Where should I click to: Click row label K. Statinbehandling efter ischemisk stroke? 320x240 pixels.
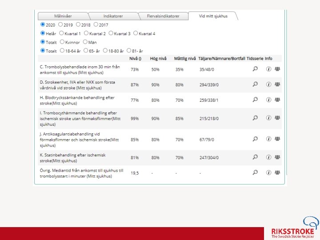coord(72,158)
